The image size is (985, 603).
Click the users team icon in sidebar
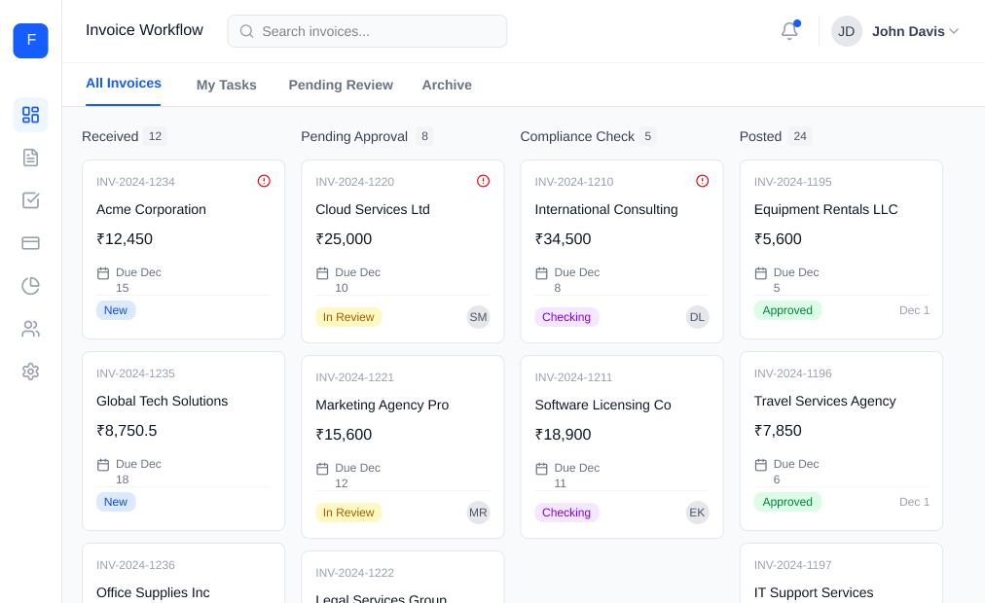tap(30, 329)
